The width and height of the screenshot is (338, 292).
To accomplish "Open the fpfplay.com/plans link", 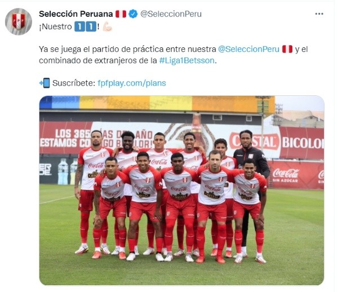I will 132,83.
